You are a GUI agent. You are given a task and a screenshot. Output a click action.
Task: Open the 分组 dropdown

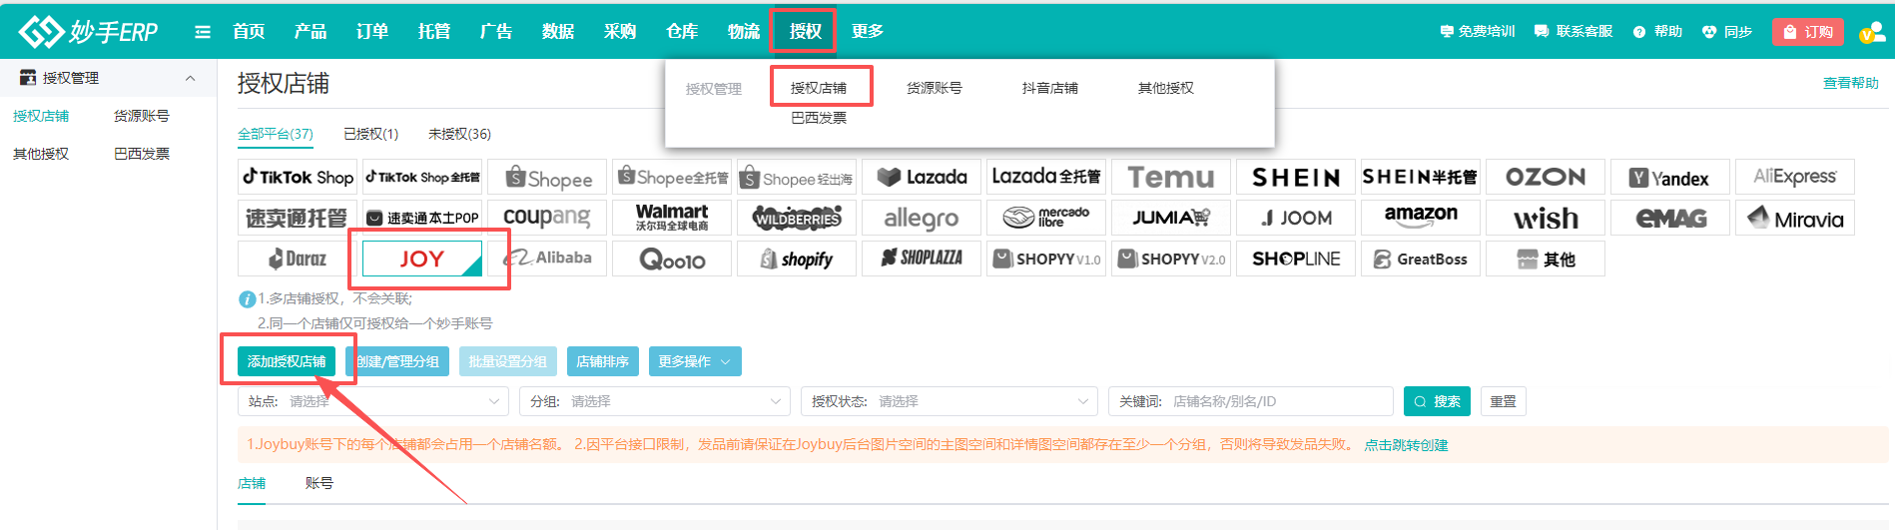pos(654,401)
